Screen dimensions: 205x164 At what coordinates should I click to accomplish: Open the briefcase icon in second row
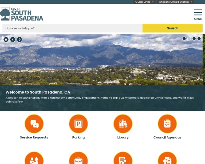[79, 159]
